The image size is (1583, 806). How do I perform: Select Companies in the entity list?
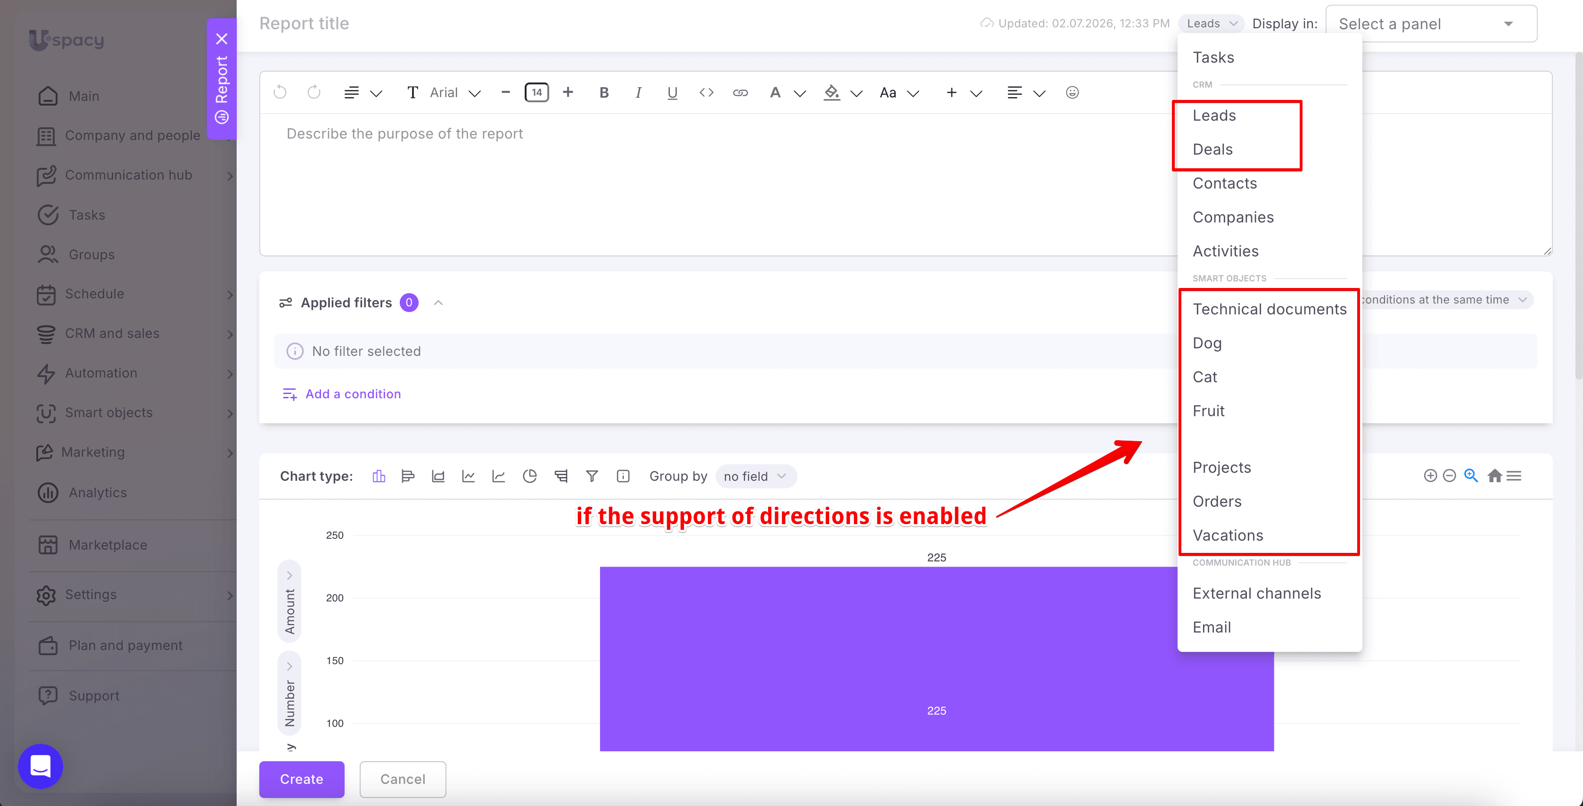click(1269, 217)
